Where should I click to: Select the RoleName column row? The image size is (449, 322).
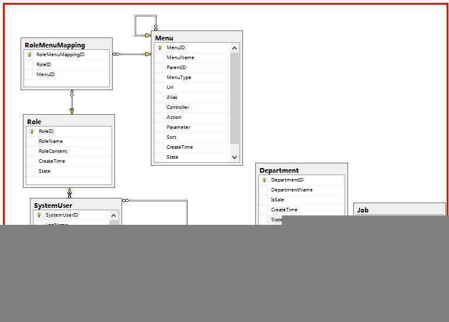tap(69, 142)
